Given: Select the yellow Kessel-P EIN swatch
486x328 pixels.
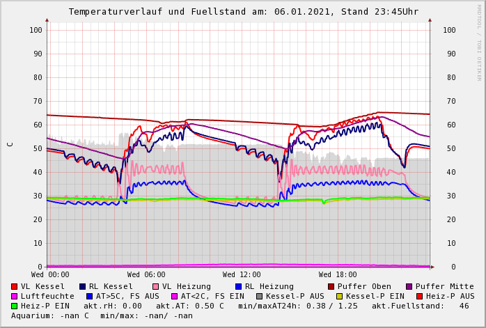Looking at the screenshot, I should tap(340, 296).
